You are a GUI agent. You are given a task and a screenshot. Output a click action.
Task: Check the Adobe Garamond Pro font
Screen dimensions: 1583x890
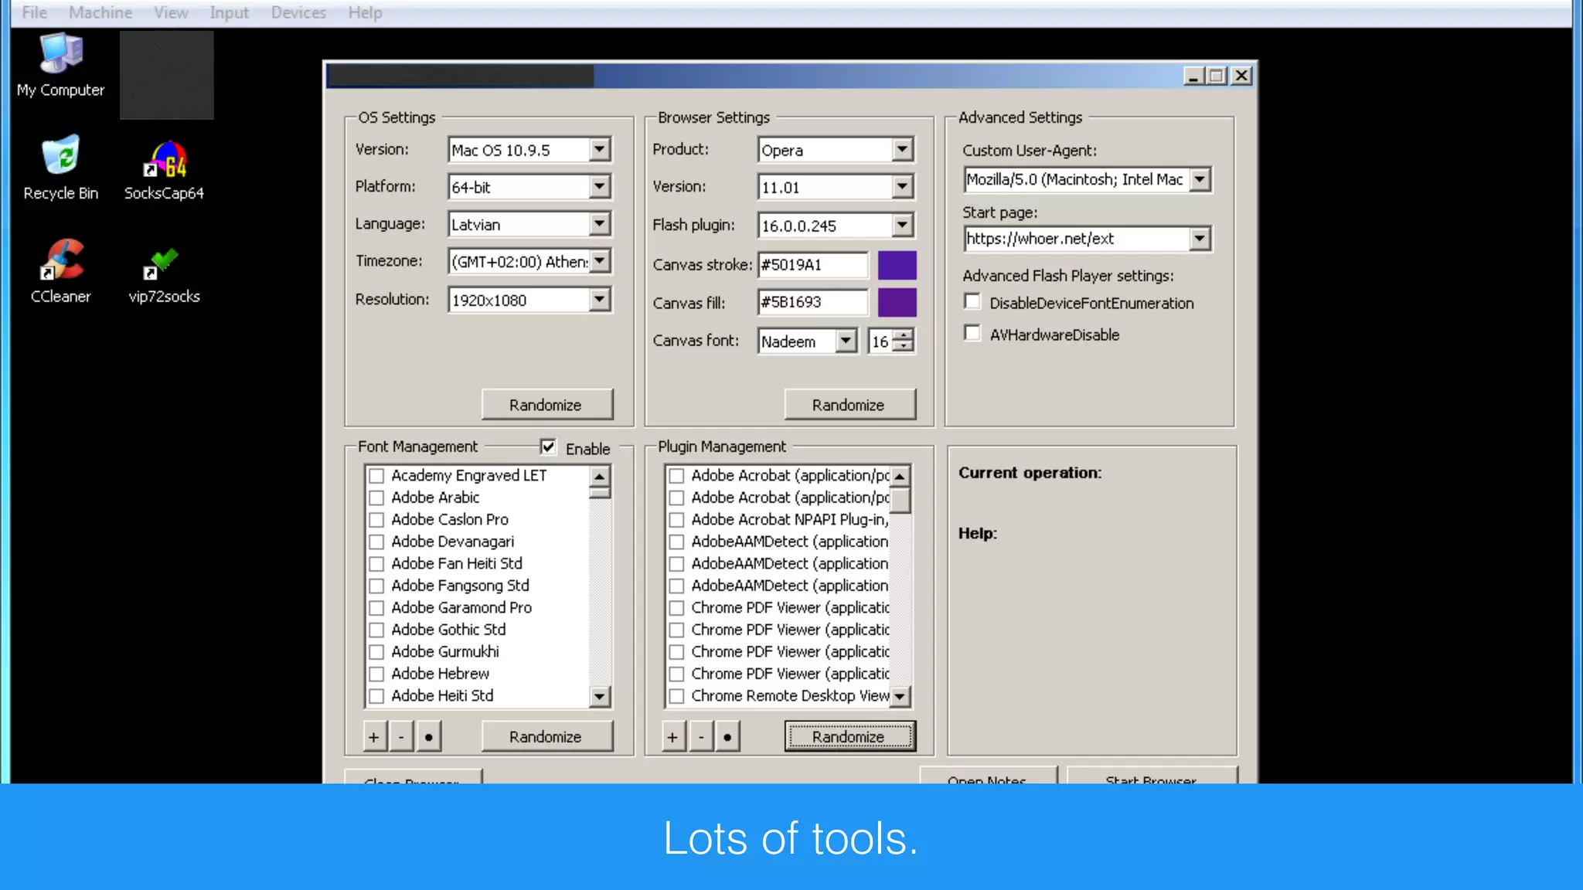click(376, 608)
